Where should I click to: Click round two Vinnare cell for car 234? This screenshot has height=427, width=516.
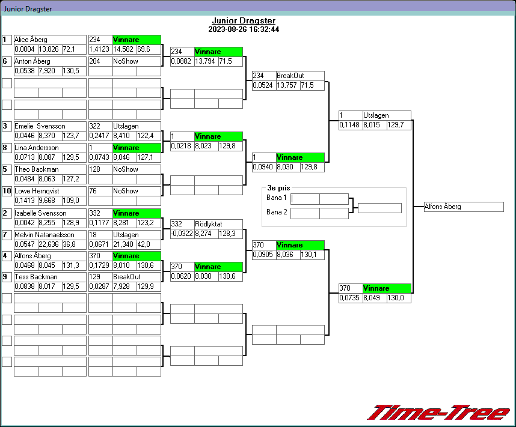tap(218, 52)
